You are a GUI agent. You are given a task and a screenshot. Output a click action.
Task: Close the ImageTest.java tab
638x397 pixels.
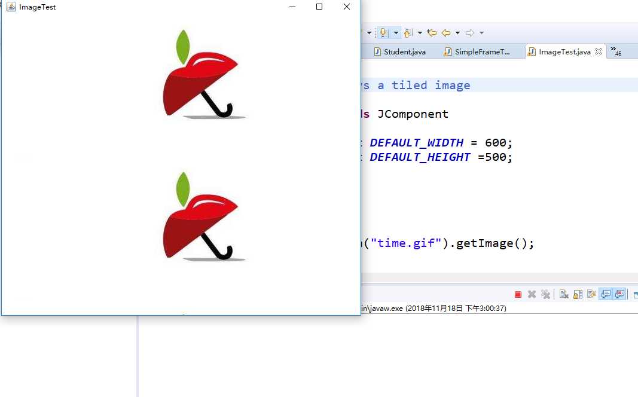[599, 51]
